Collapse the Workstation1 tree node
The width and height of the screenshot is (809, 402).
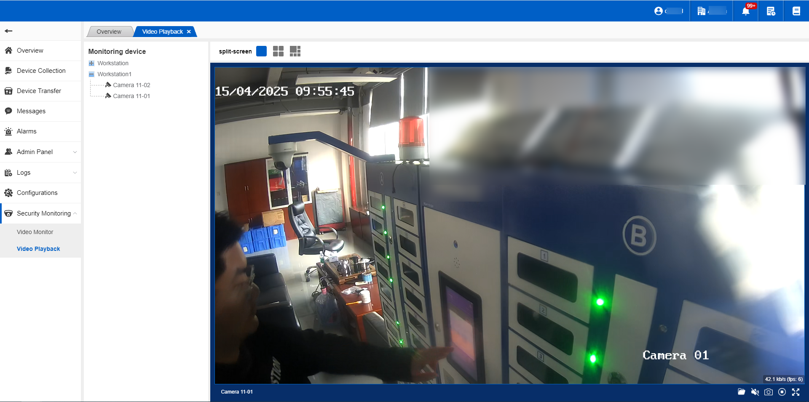point(91,74)
